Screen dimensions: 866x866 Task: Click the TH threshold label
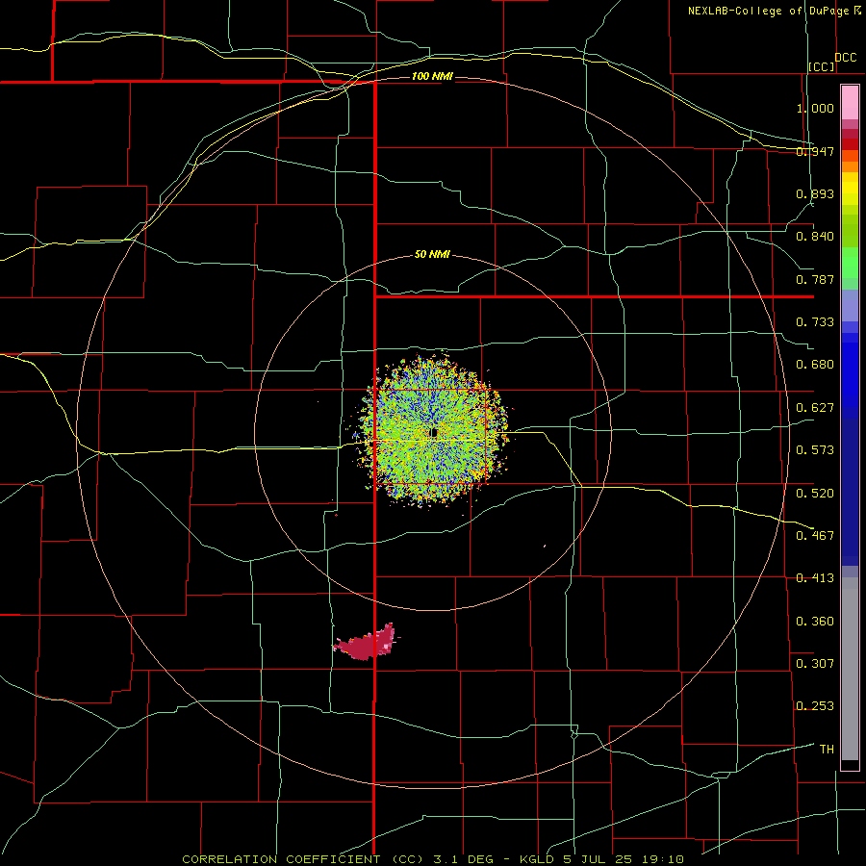click(x=827, y=749)
